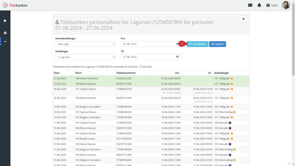This screenshot has height=166, width=295.
Task: Click the wrench icon at bottom right
Action: 289,164
